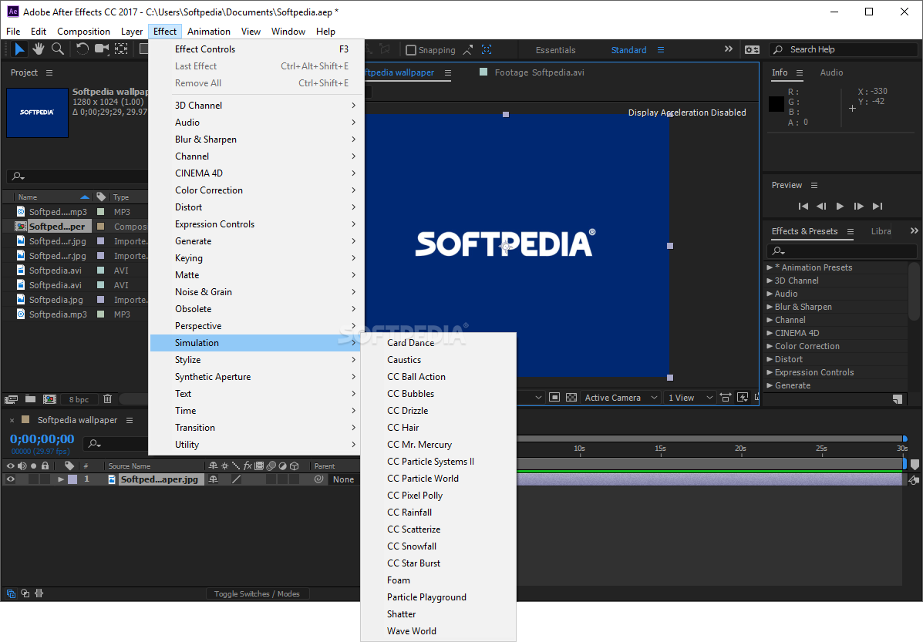Open the Effects & Presets panel menu

pos(850,232)
